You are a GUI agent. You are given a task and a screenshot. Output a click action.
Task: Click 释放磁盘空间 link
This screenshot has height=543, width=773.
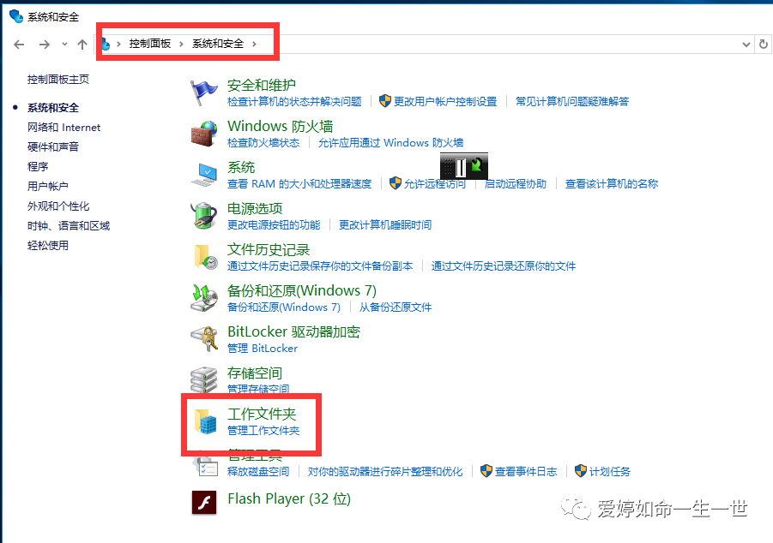click(258, 472)
